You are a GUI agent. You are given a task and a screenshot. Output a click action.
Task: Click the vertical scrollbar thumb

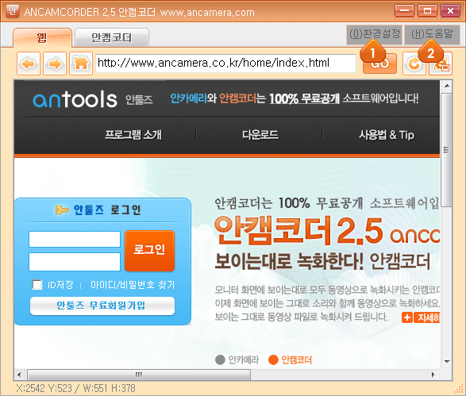pos(447,150)
